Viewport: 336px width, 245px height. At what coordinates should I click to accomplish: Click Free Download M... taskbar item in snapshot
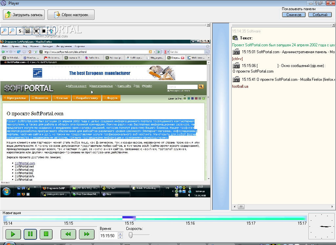click(85, 194)
